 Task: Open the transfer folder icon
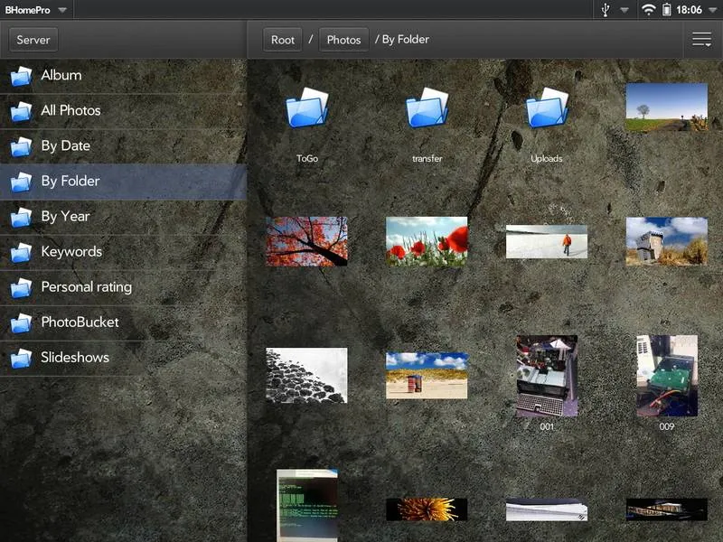(x=427, y=109)
